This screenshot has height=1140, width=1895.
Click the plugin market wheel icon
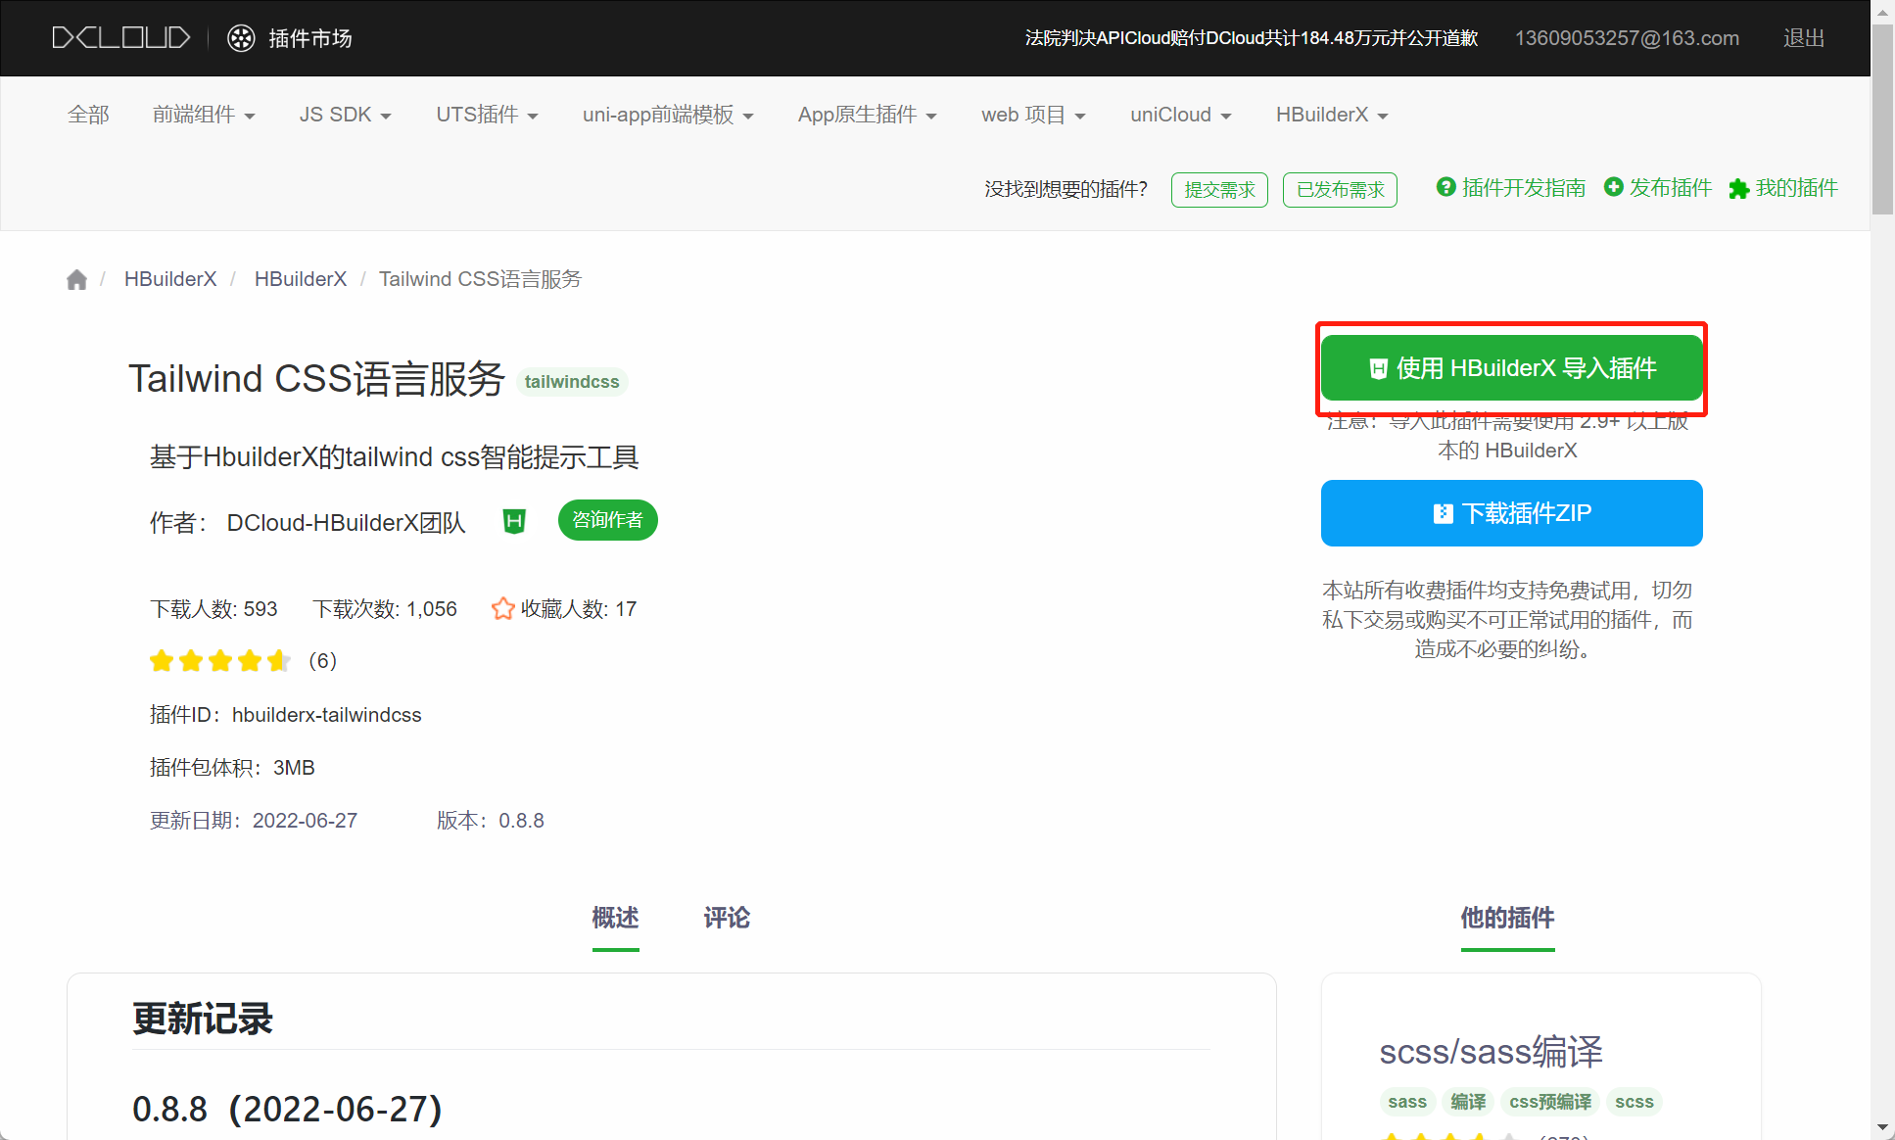point(241,38)
